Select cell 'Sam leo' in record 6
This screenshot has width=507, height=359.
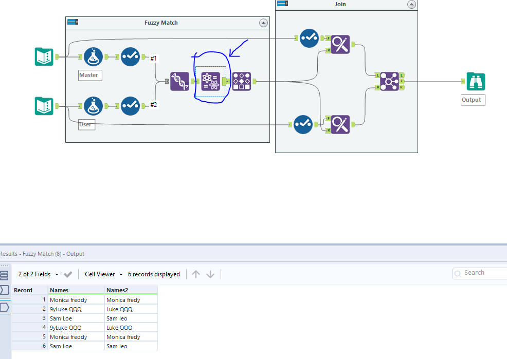(131, 346)
